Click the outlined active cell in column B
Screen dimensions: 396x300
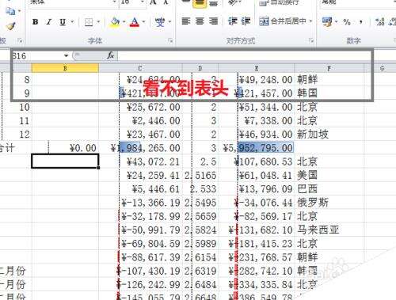tap(65, 161)
